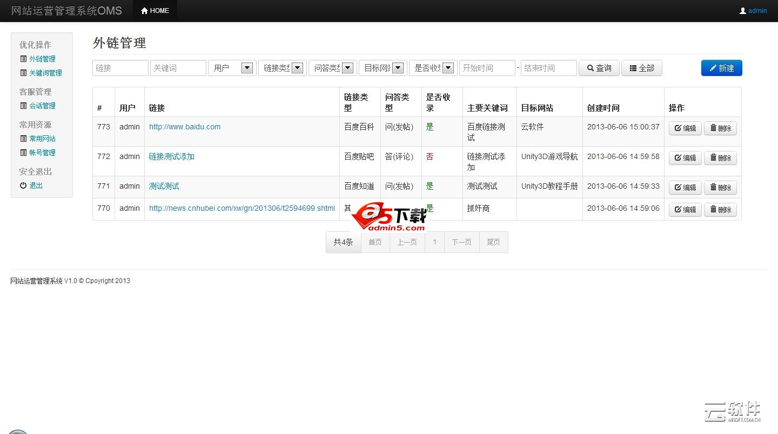Image resolution: width=778 pixels, height=434 pixels.
Task: Click the list icon beside 关键词管理
Action: tap(23, 73)
